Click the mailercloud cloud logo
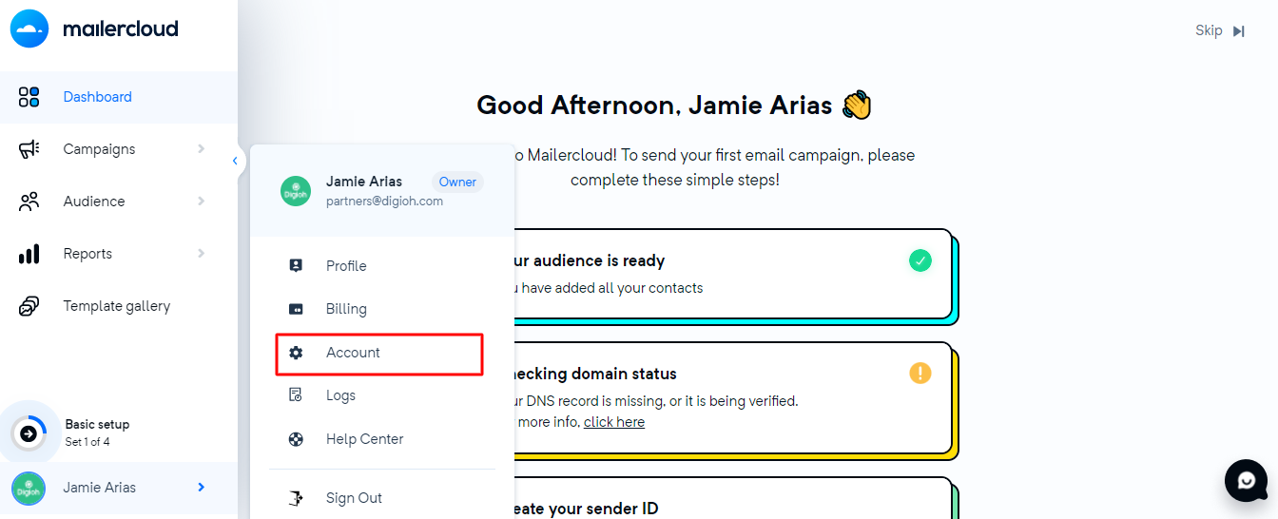1278x519 pixels. 29,29
